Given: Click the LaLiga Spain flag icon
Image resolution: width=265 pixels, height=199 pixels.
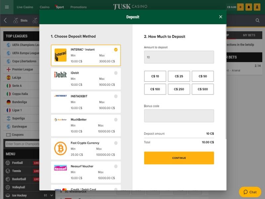Looking at the screenshot, I should (9, 77).
